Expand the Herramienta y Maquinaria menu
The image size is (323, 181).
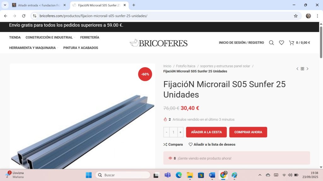33,48
